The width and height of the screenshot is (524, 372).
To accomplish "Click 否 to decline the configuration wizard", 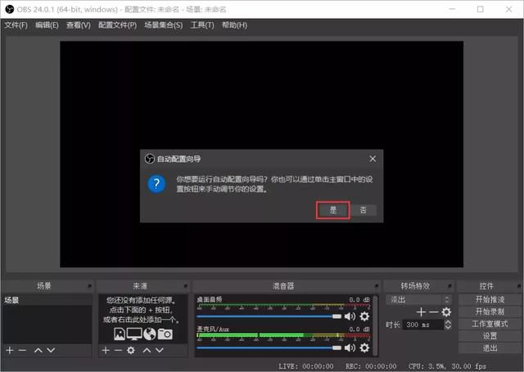I will pyautogui.click(x=364, y=210).
